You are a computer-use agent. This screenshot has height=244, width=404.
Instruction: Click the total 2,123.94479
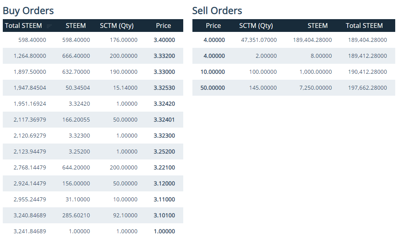(30, 152)
